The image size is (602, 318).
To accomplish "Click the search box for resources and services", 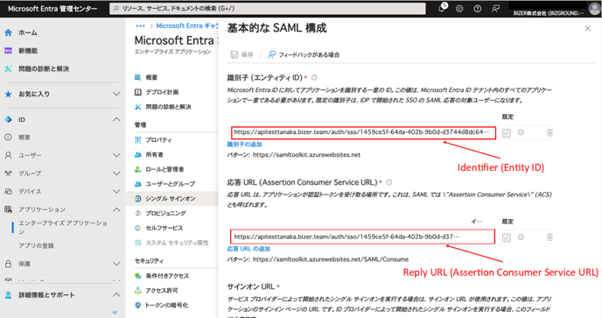I will click(268, 9).
